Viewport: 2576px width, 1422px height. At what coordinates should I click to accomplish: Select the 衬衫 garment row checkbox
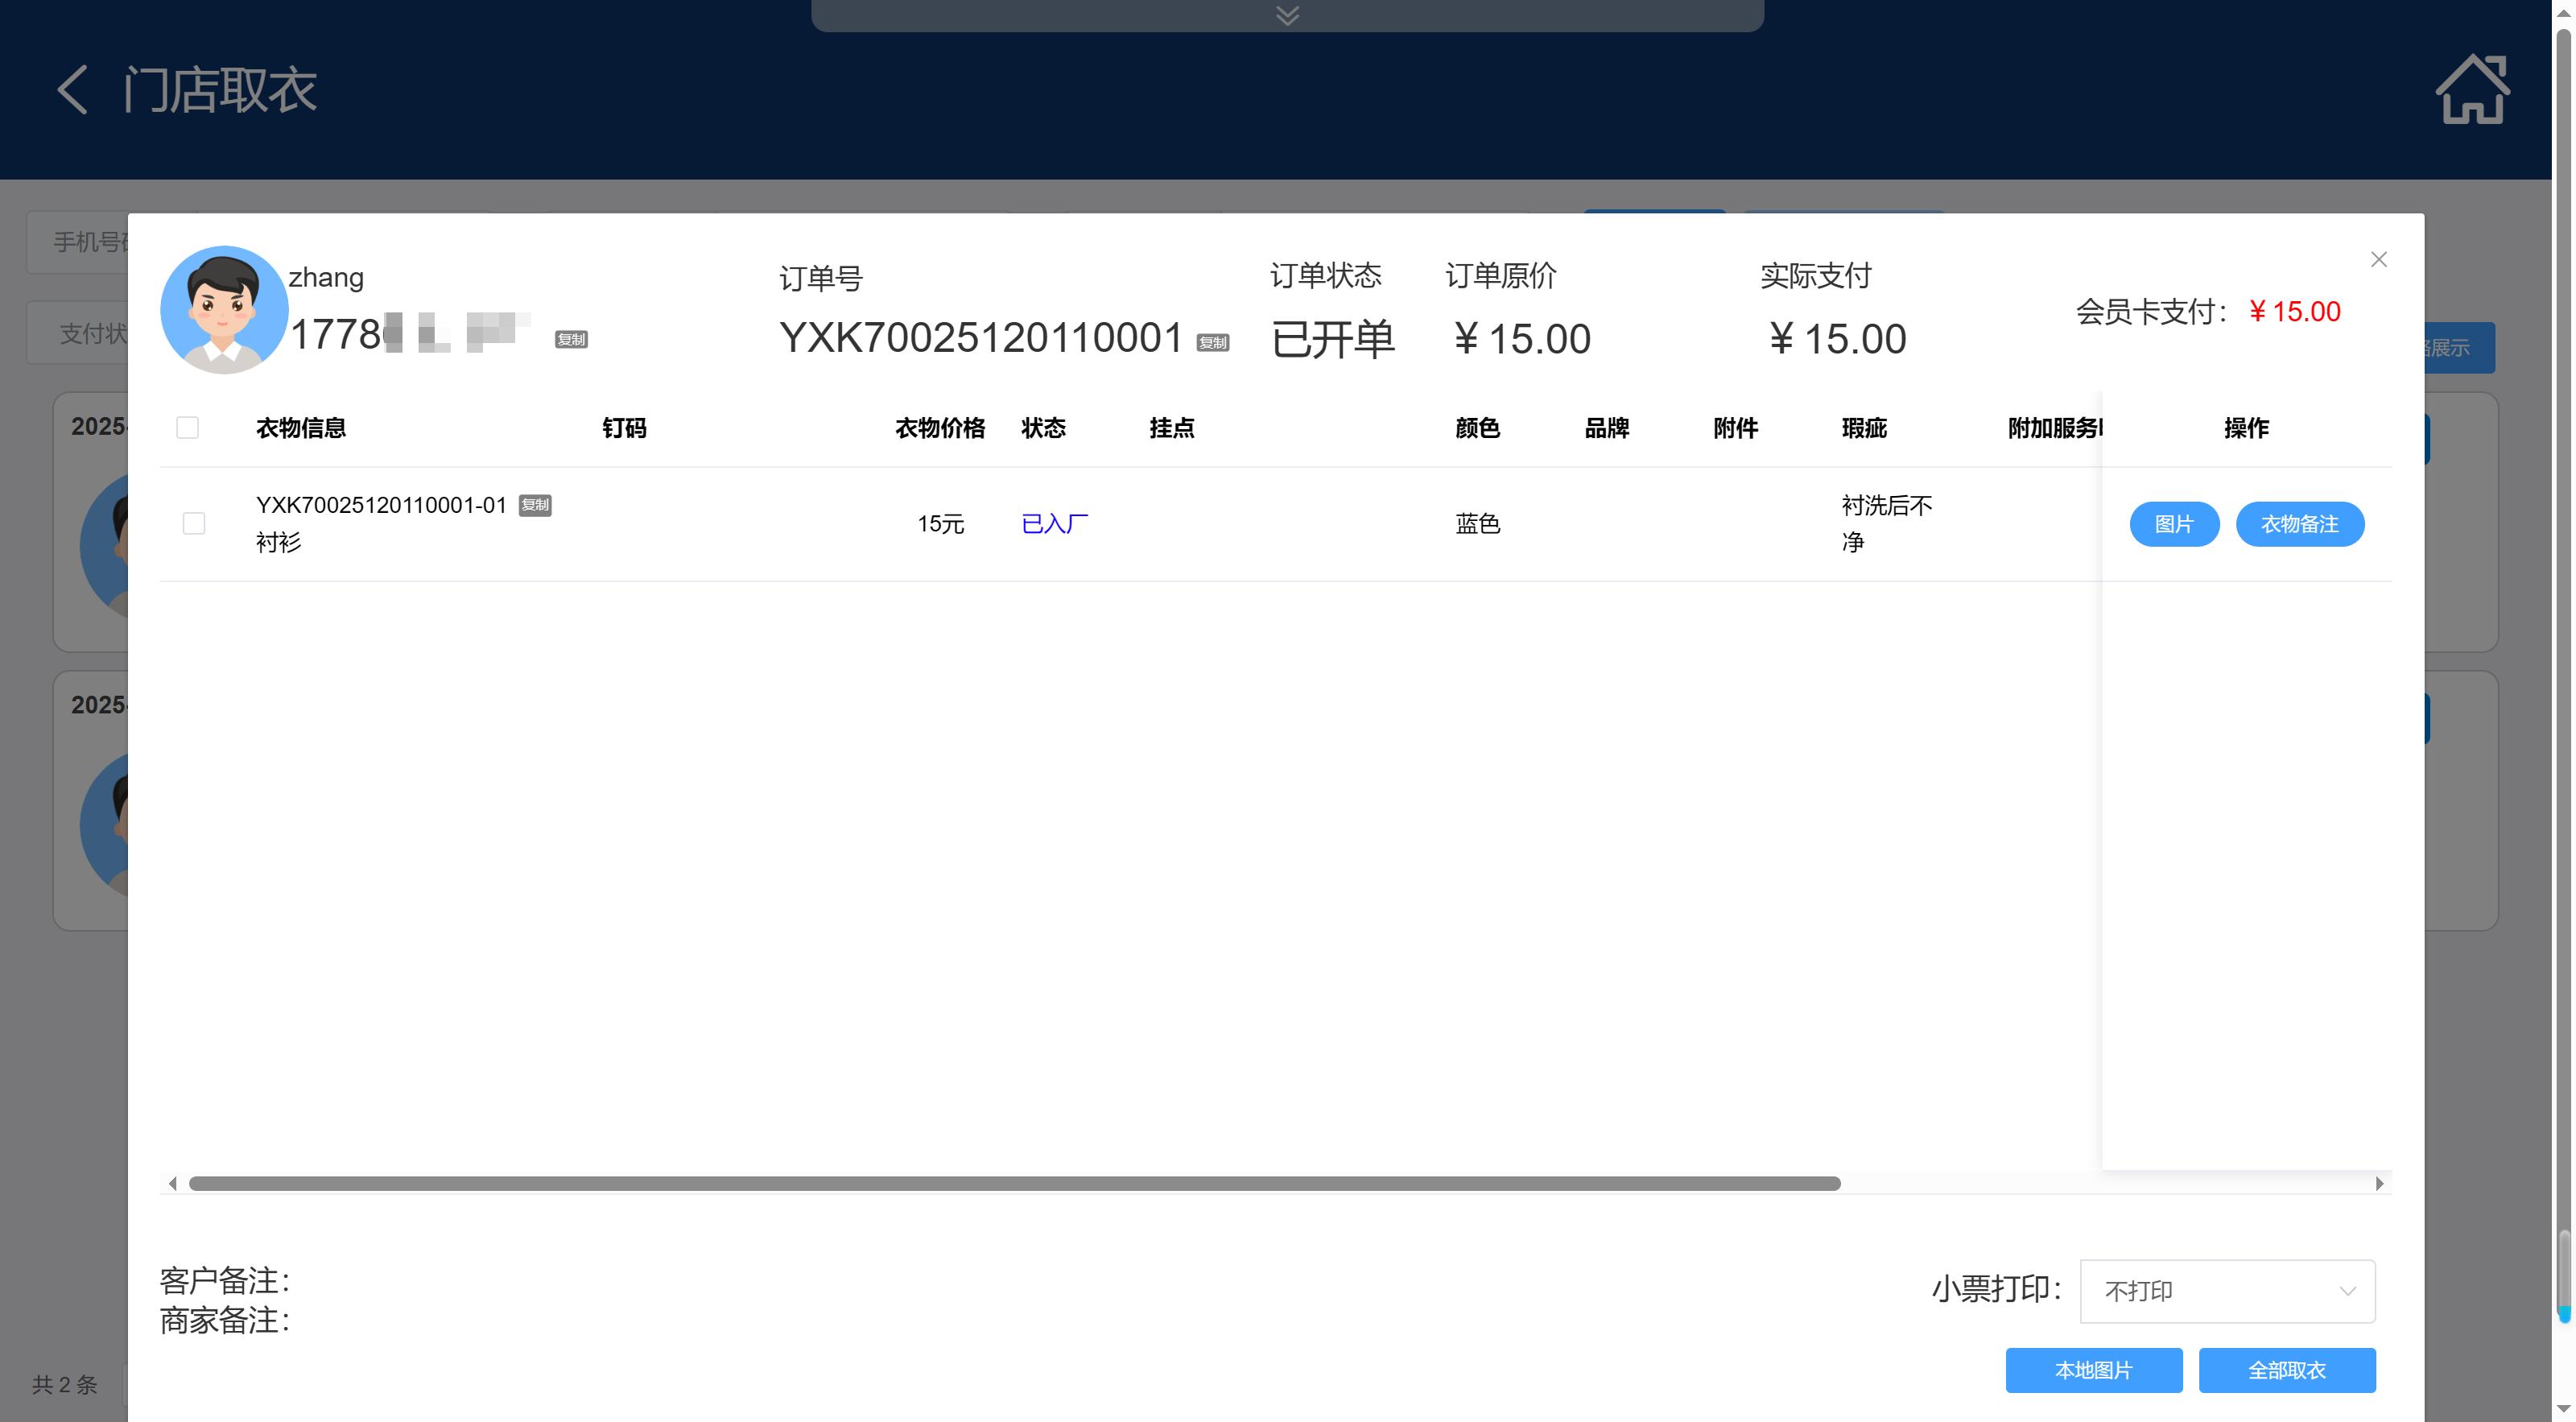[194, 523]
